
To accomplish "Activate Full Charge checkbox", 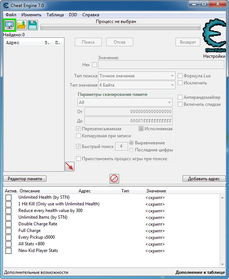I will coord(8,231).
